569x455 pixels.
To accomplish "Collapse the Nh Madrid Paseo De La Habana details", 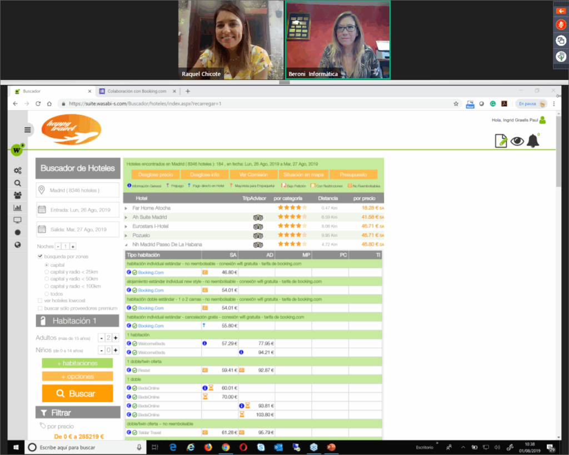I will (x=126, y=243).
